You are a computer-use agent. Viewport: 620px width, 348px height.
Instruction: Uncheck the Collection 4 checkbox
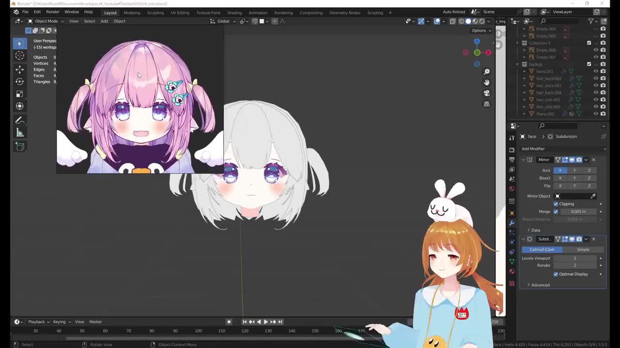(x=589, y=43)
